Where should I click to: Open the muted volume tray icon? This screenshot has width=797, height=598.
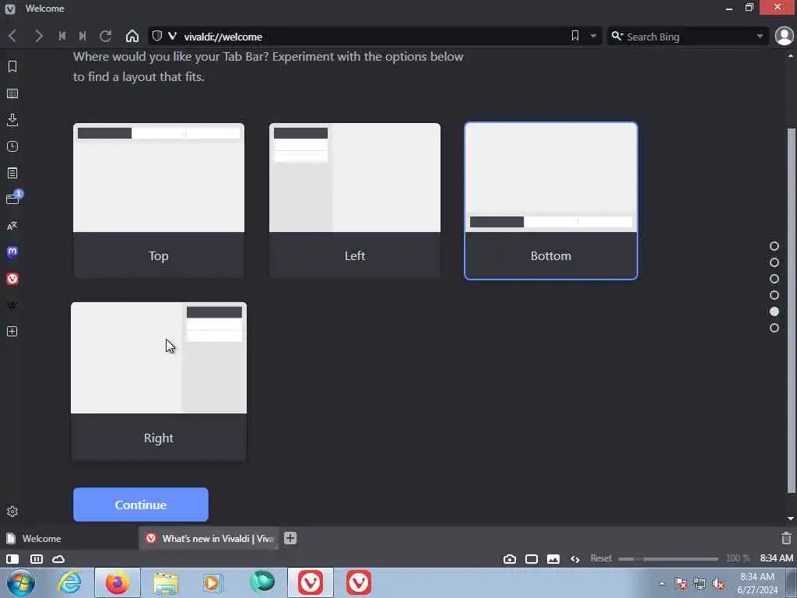(x=718, y=584)
